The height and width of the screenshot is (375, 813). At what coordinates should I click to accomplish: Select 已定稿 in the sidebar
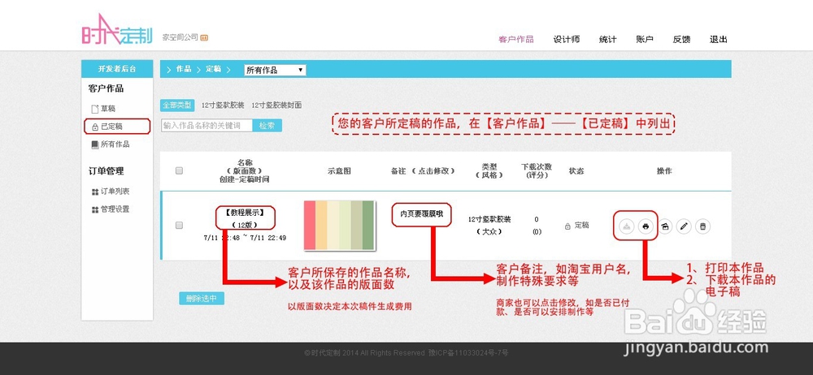pos(107,127)
